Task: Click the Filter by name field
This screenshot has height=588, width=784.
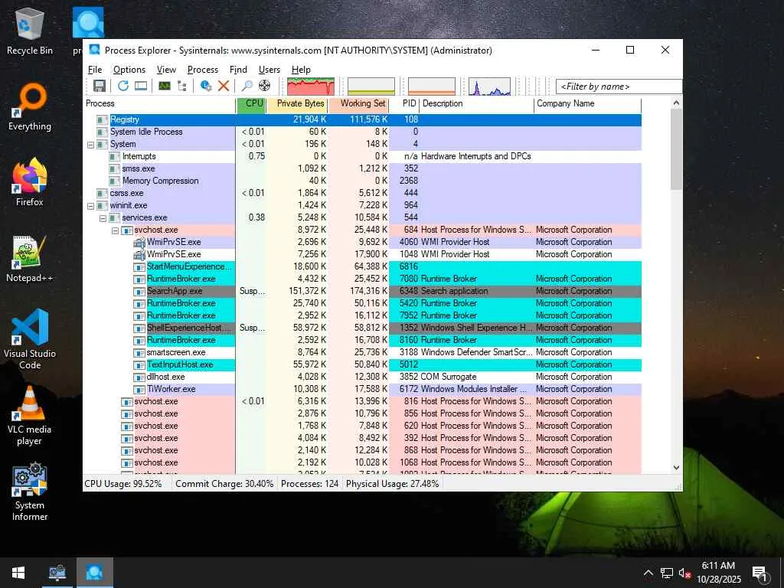Action: 619,87
